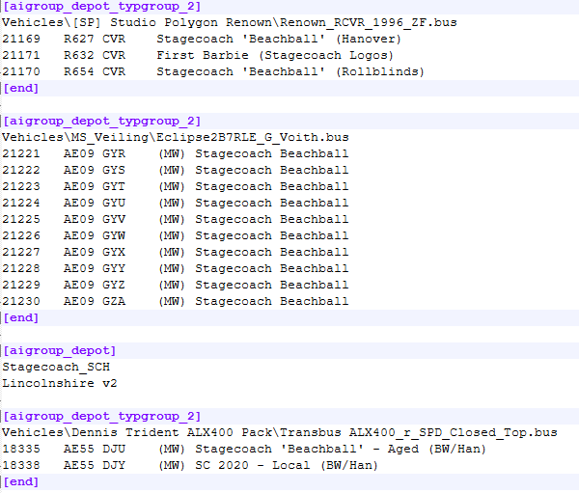This screenshot has width=579, height=493.
Task: Click the Transbus ALX400_r_SPD_Closed_Top.bus path line
Action: [x=280, y=432]
